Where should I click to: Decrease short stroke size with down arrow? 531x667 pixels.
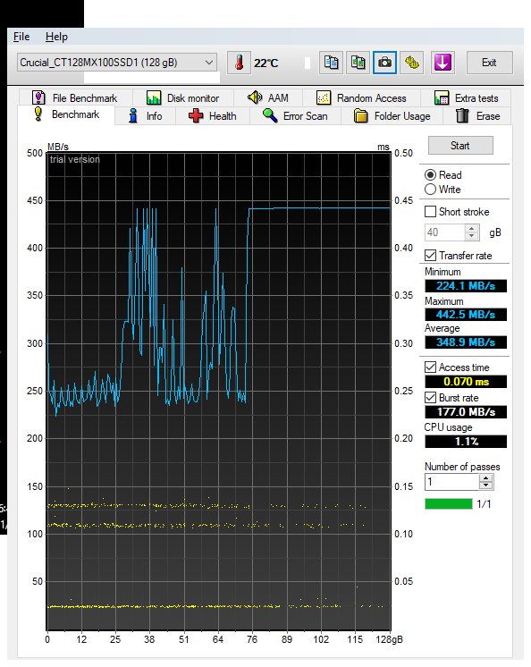pos(471,236)
